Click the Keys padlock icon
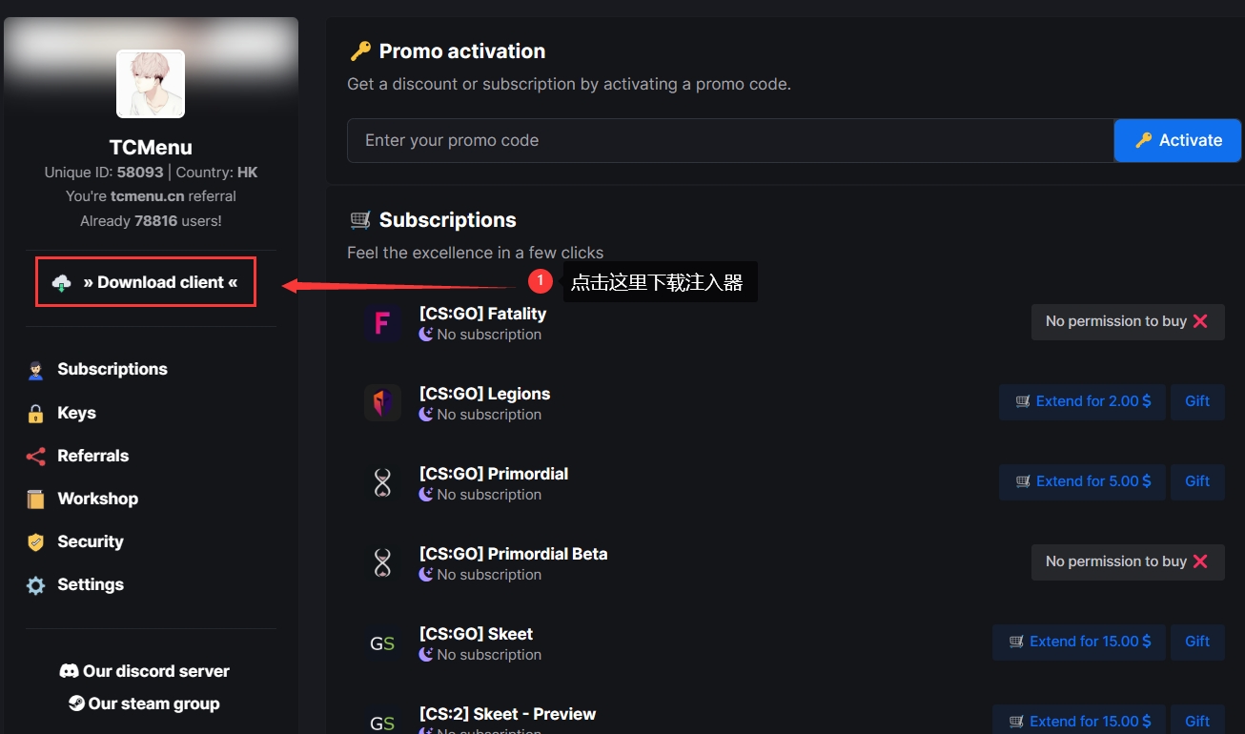The width and height of the screenshot is (1245, 734). [x=36, y=414]
